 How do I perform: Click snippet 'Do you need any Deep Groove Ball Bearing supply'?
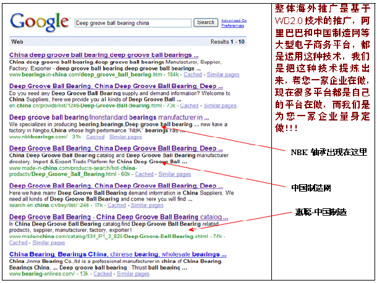120,96
